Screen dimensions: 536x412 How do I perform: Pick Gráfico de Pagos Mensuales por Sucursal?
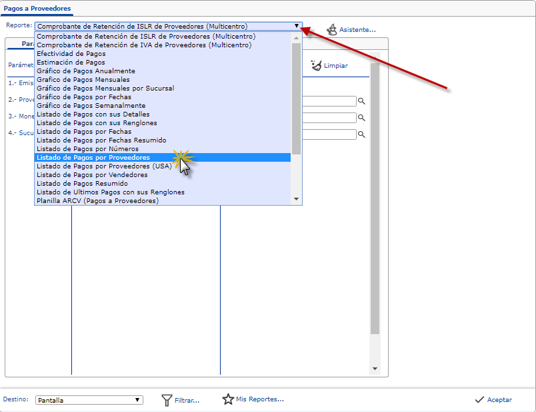pos(163,88)
